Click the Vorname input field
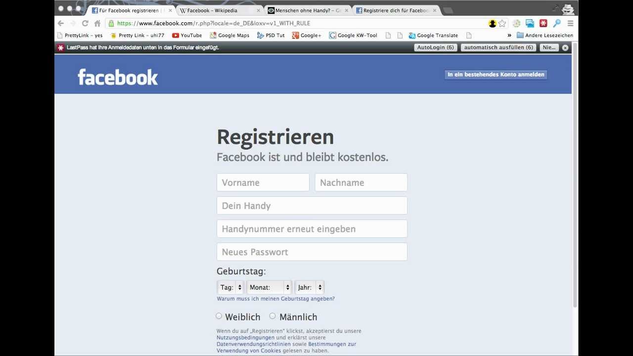 click(x=263, y=182)
